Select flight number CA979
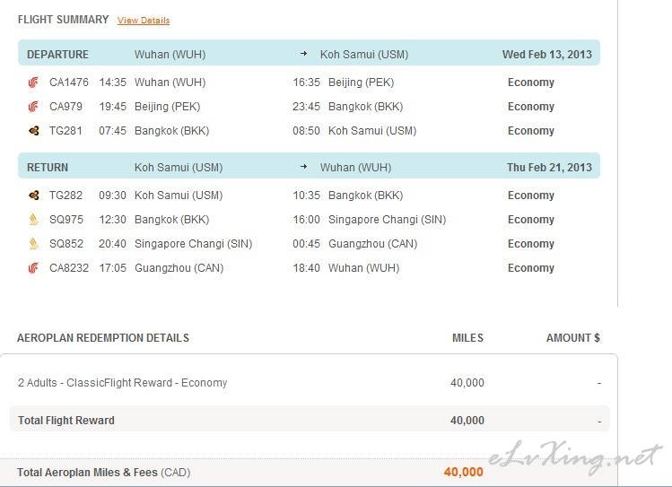This screenshot has width=672, height=487. 65,106
